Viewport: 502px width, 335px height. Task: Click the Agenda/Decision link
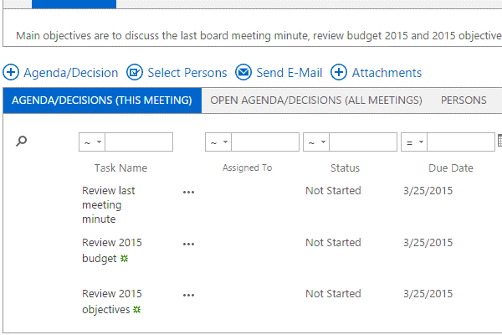coord(71,73)
